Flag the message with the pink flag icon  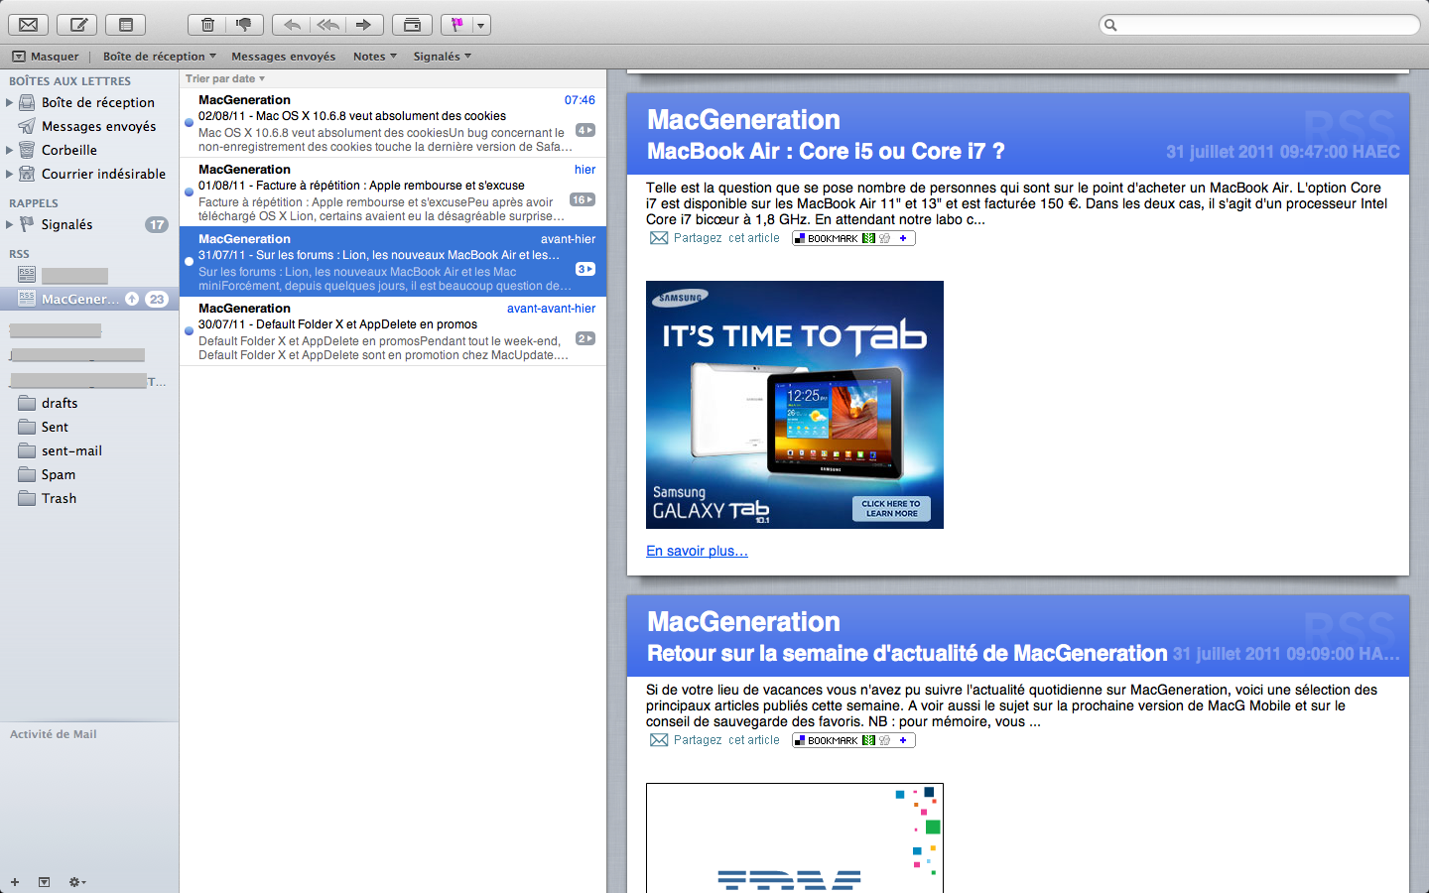tap(456, 25)
